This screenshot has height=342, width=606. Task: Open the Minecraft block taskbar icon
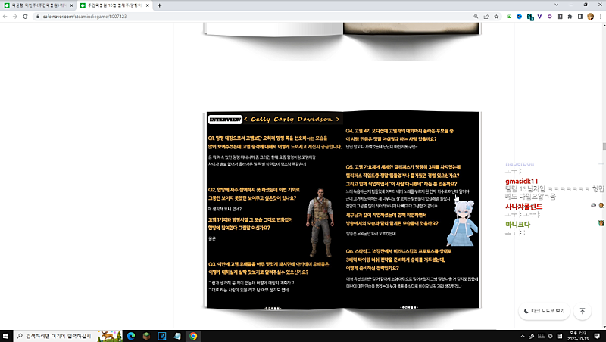click(x=146, y=336)
